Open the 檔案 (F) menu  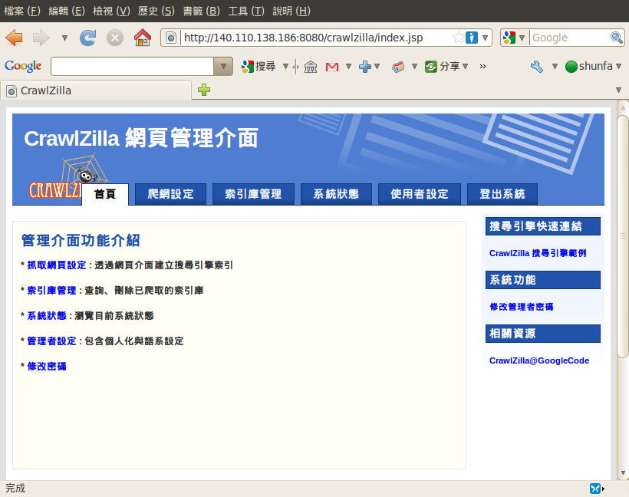(x=22, y=11)
